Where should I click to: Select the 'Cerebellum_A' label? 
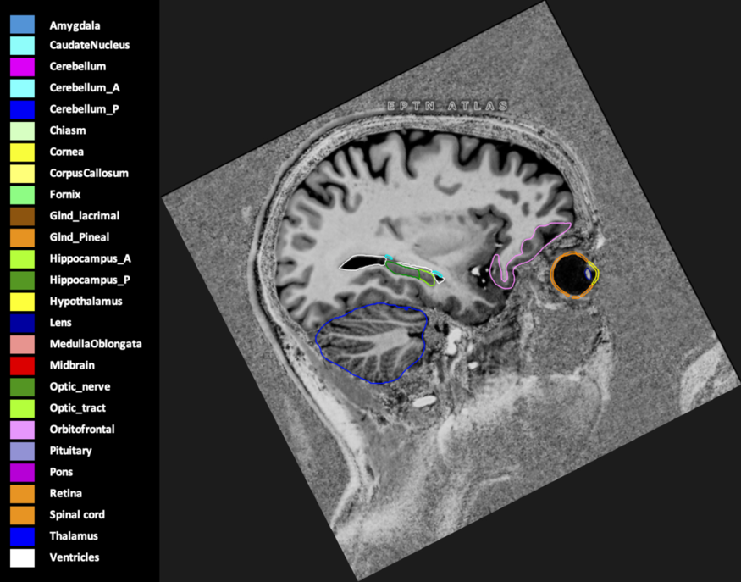85,88
